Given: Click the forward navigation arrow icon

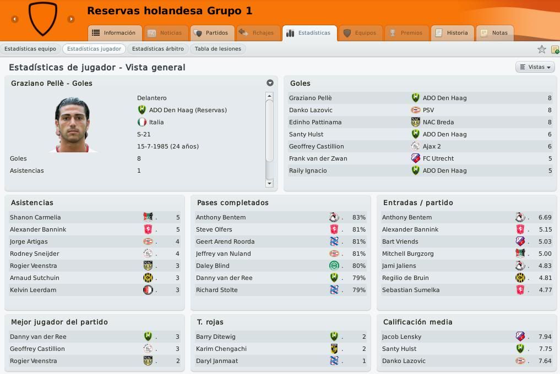Looking at the screenshot, I should click(71, 19).
